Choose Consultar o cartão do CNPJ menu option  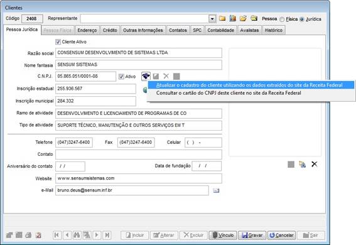click(251, 93)
